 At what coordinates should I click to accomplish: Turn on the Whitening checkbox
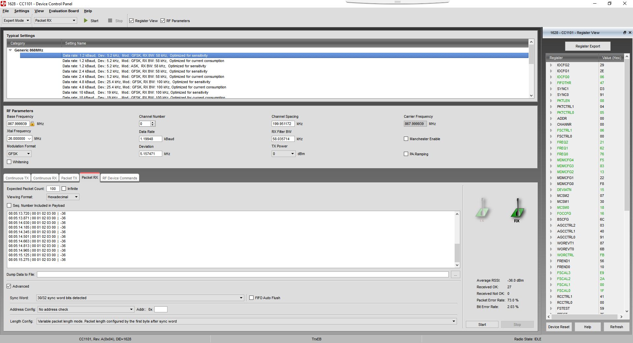click(9, 162)
